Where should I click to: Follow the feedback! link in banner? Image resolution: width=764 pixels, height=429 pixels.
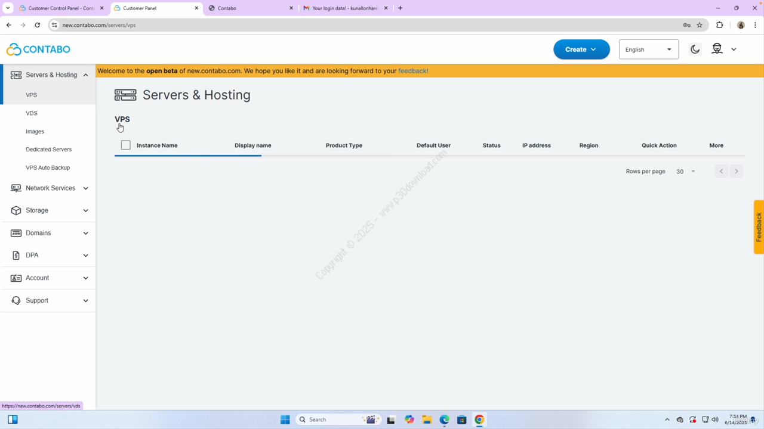[x=413, y=71]
